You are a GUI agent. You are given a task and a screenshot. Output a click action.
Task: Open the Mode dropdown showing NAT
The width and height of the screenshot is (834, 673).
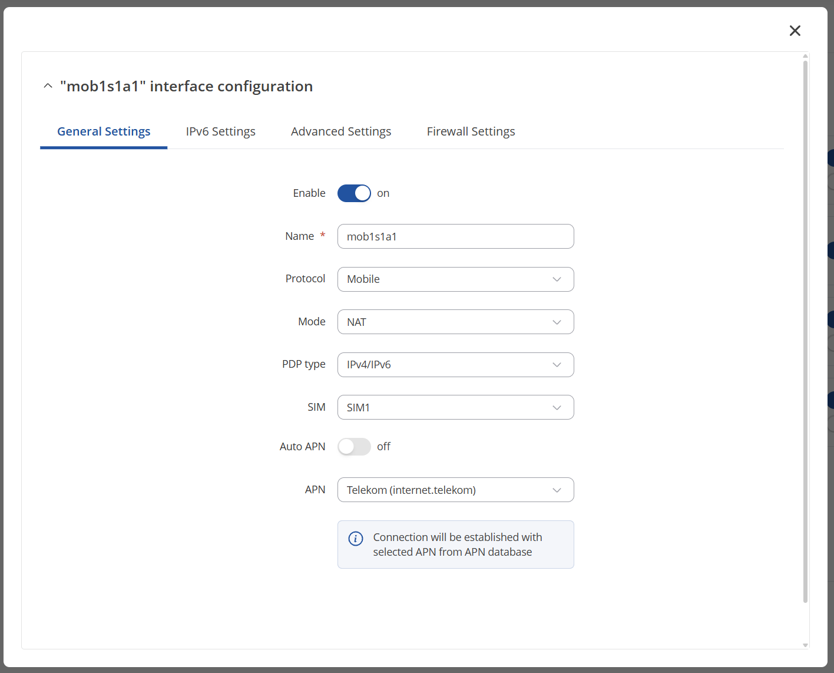coord(456,322)
